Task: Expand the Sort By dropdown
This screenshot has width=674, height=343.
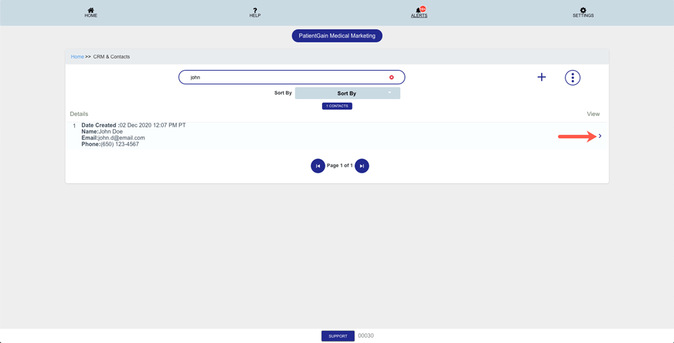Action: click(347, 93)
